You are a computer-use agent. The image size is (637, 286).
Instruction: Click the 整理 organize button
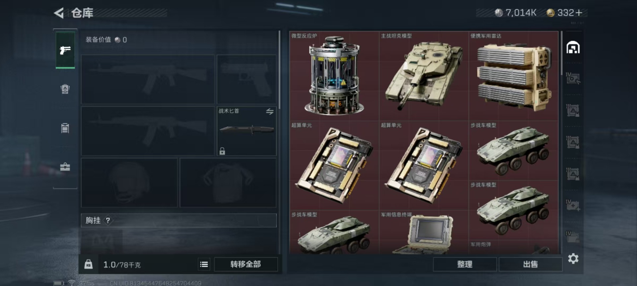[464, 264]
